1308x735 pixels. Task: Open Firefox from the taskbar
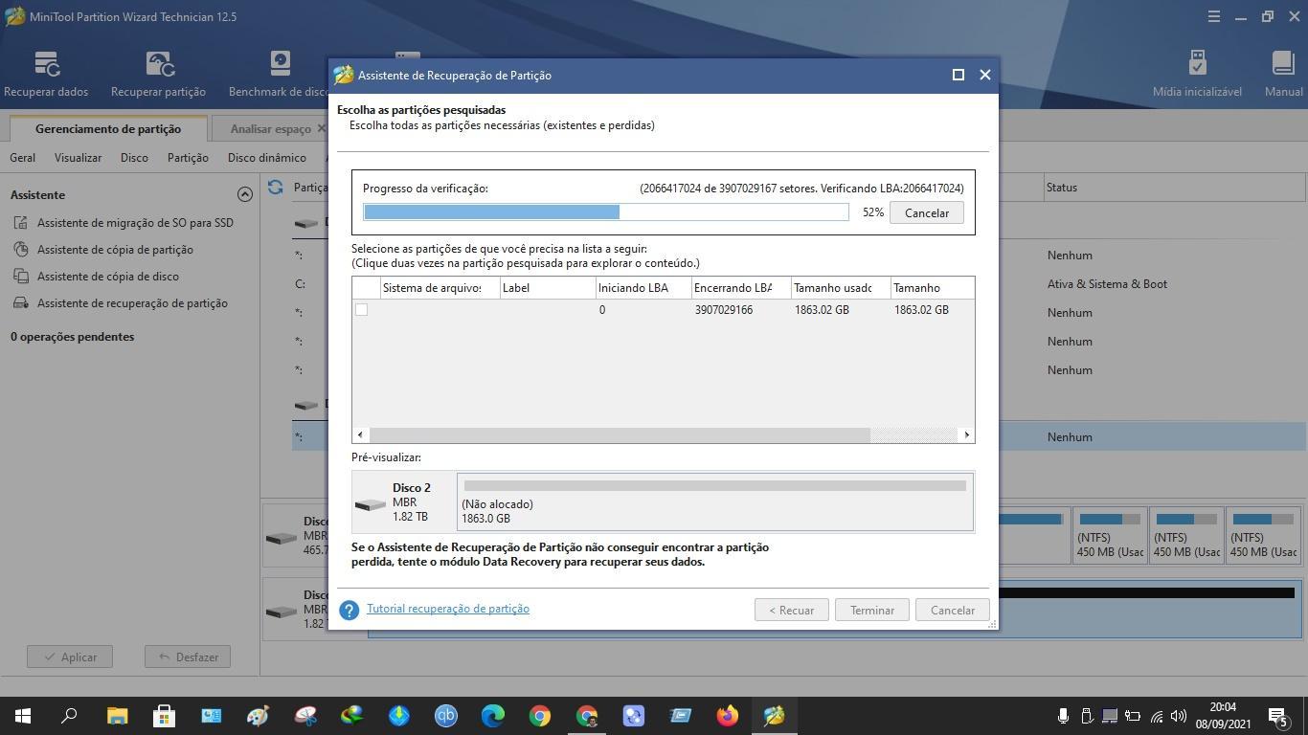pyautogui.click(x=728, y=716)
